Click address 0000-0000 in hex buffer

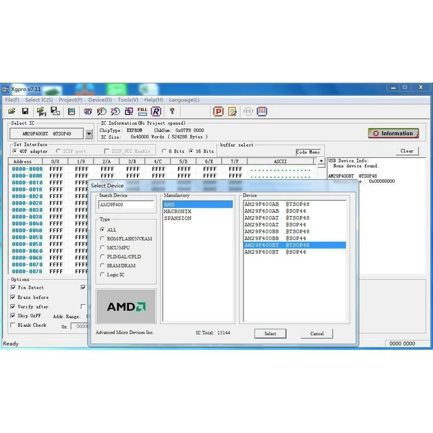point(28,169)
